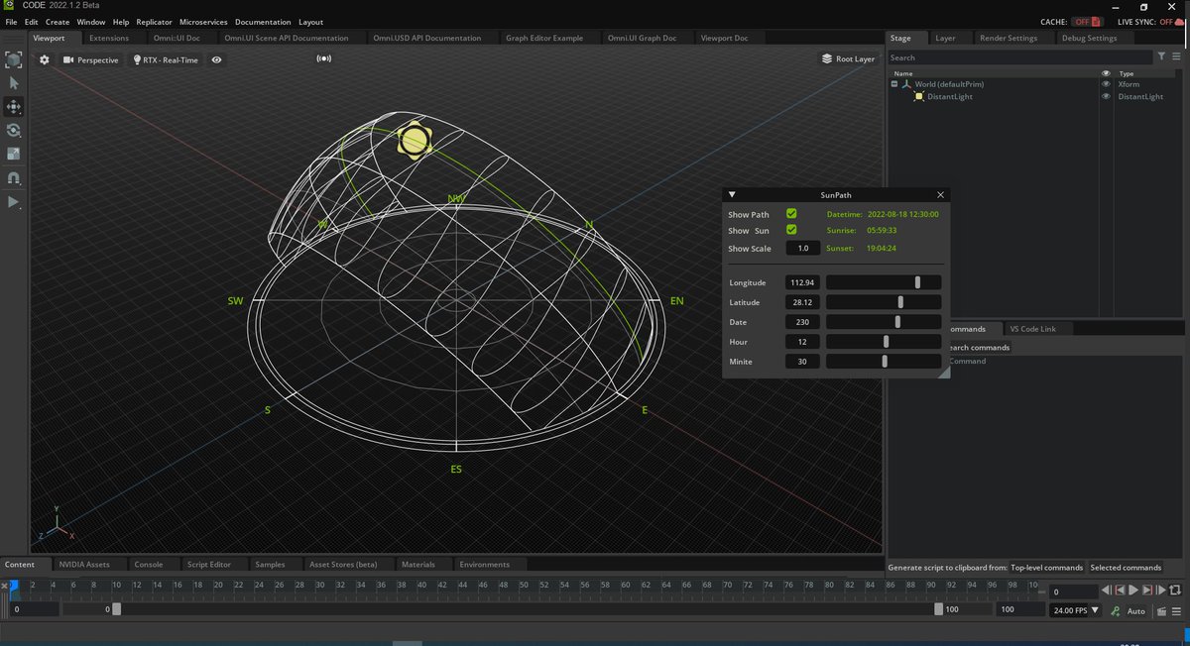Step to next keyframe
The height and width of the screenshot is (646, 1190).
(x=1147, y=591)
